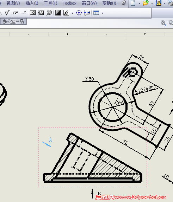This screenshot has width=173, height=202.
Task: Select the 30 dimension on the arm end
Action: [x=167, y=139]
